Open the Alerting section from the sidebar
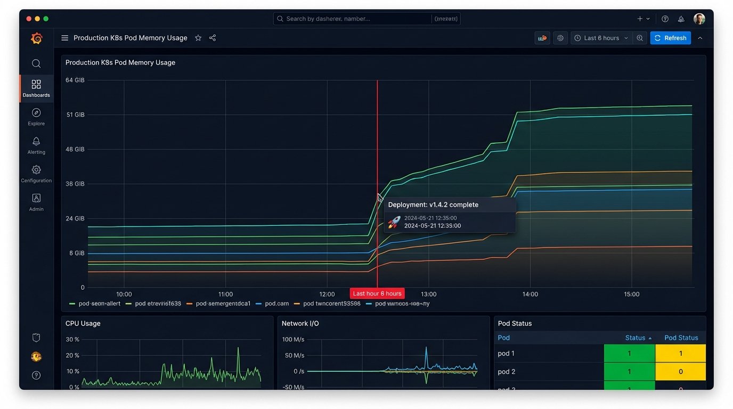Screen dimensions: 733x409 click(36, 145)
